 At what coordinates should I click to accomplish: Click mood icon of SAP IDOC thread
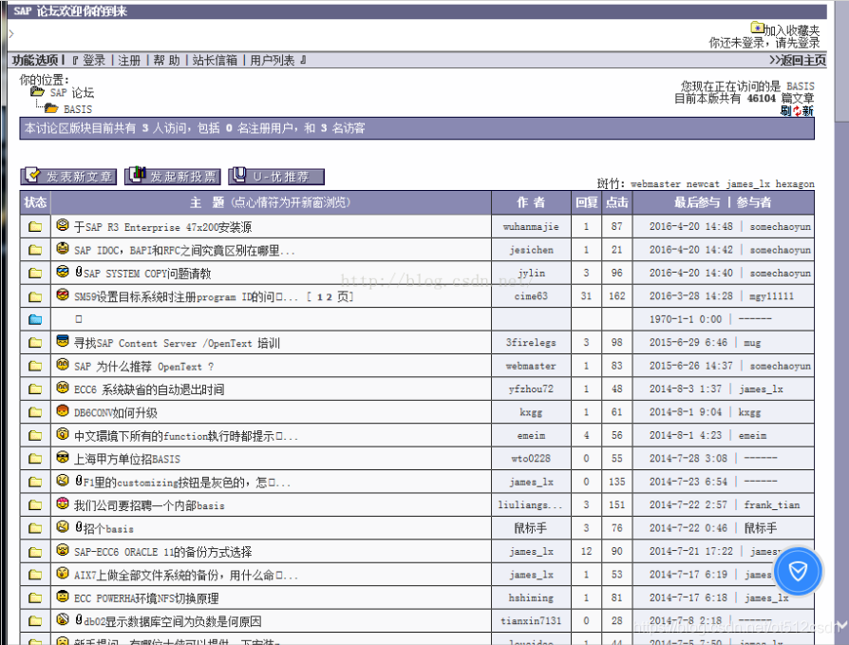click(63, 248)
